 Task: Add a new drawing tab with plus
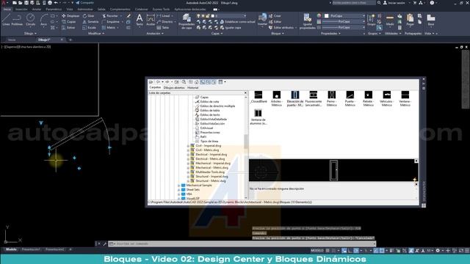coord(70,40)
